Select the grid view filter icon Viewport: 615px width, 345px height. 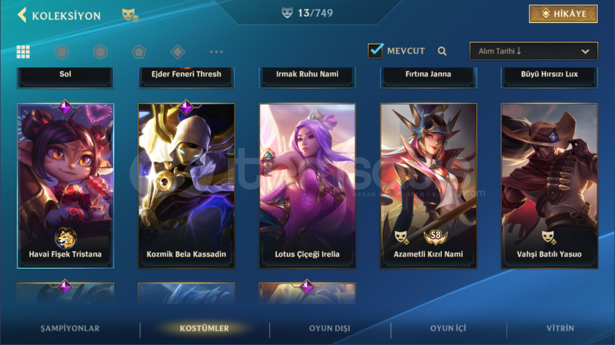tap(23, 52)
